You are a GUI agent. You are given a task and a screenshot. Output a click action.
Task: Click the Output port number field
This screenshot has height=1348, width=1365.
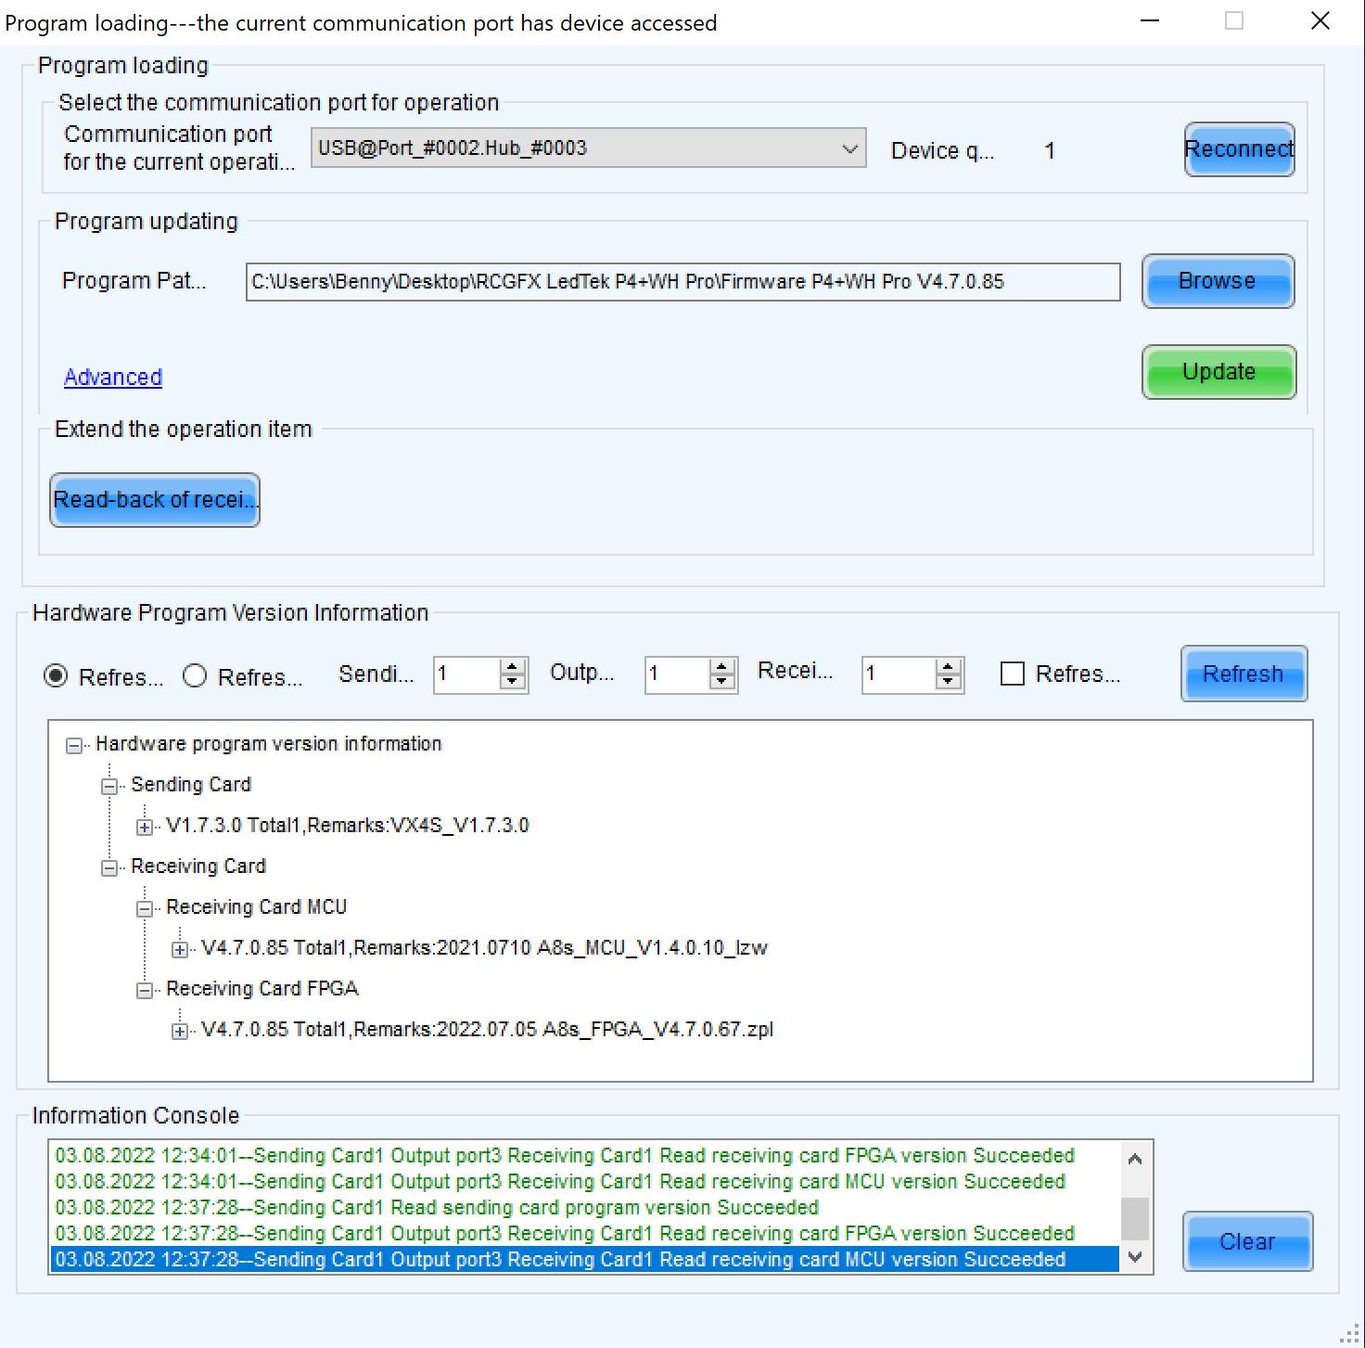[678, 674]
